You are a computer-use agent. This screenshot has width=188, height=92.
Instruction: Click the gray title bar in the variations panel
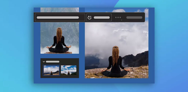coord(53,62)
